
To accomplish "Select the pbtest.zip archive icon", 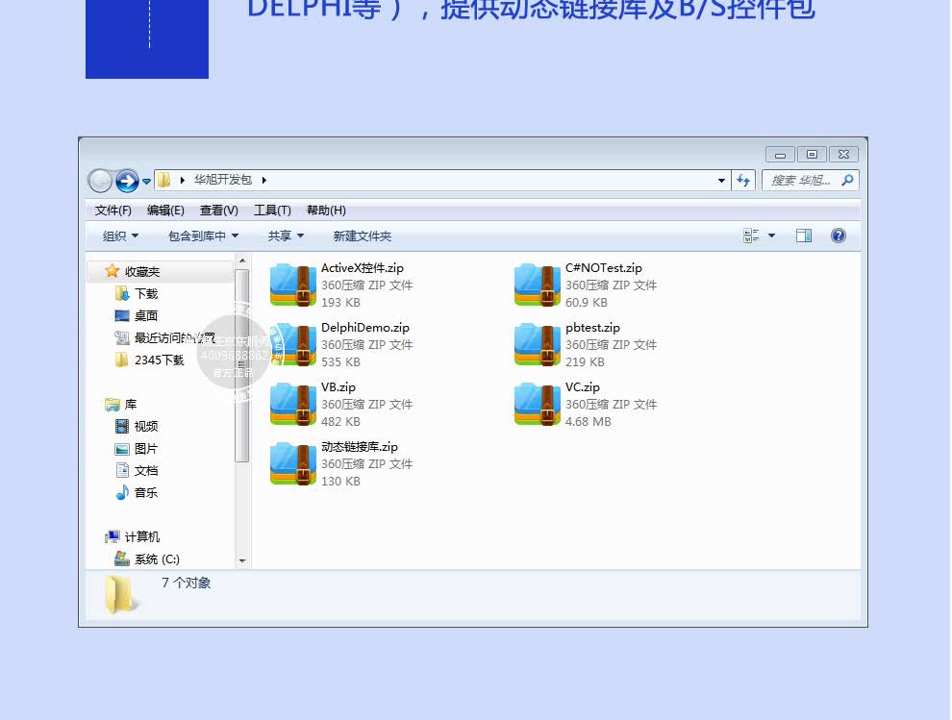I will [538, 344].
